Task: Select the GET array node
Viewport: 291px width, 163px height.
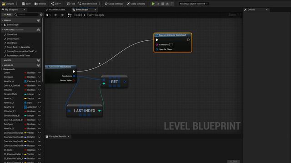Action: [x=114, y=81]
